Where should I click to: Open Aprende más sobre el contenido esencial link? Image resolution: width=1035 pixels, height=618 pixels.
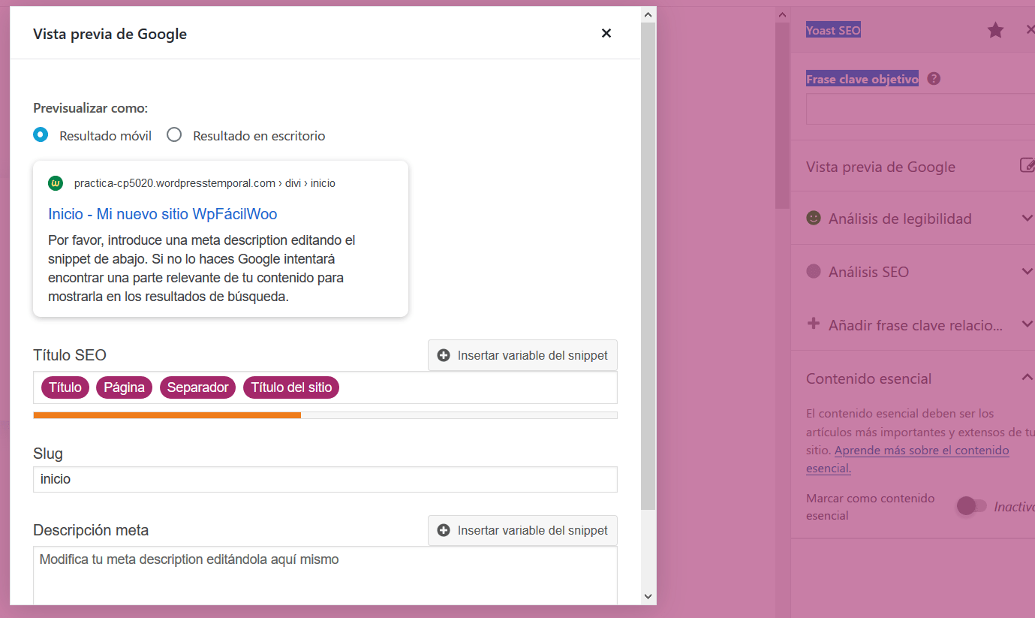(908, 459)
